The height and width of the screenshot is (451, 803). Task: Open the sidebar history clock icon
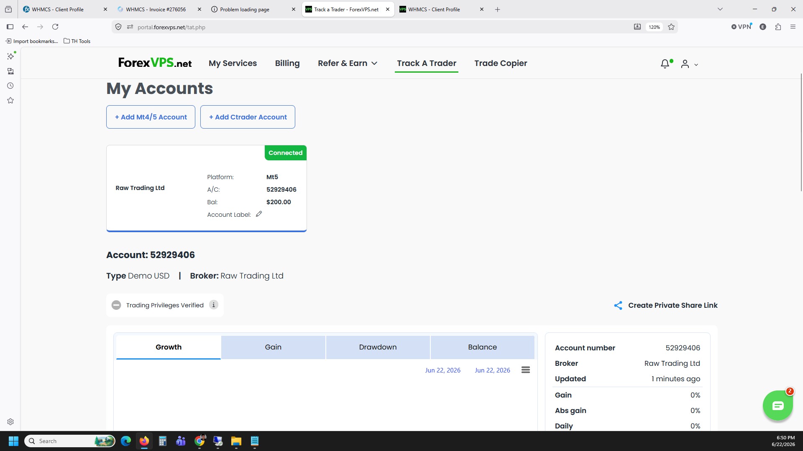point(10,86)
